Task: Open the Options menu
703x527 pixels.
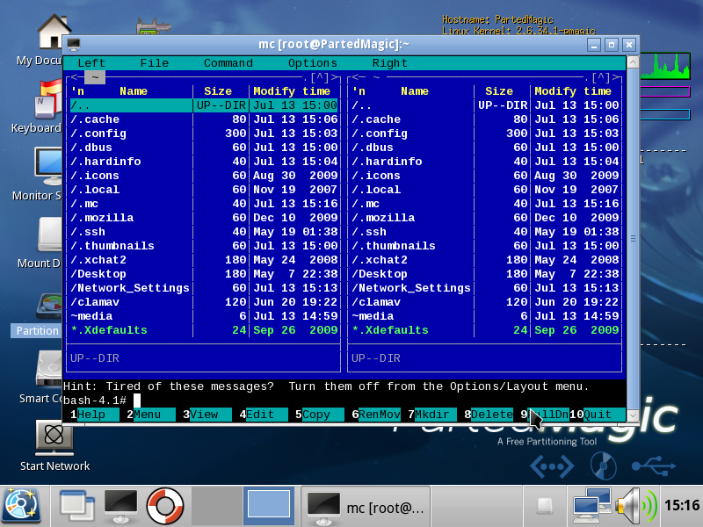Action: (x=312, y=63)
